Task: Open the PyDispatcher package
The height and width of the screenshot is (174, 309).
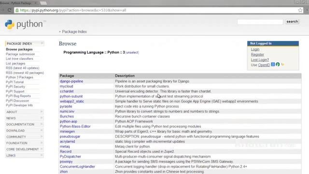Action: (70, 157)
